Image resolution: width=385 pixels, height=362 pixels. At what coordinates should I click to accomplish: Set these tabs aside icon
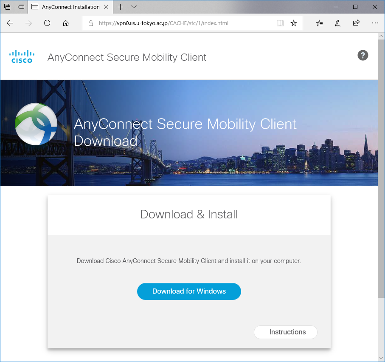pos(21,7)
